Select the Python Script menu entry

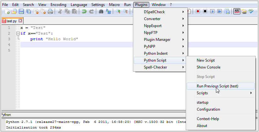pos(160,60)
